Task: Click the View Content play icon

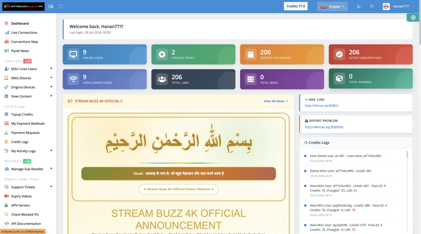Action: 6,96
